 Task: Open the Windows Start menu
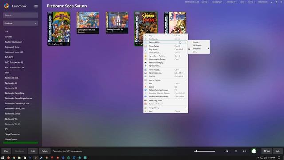3,158
